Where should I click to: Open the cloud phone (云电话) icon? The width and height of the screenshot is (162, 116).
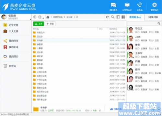pos(140,7)
